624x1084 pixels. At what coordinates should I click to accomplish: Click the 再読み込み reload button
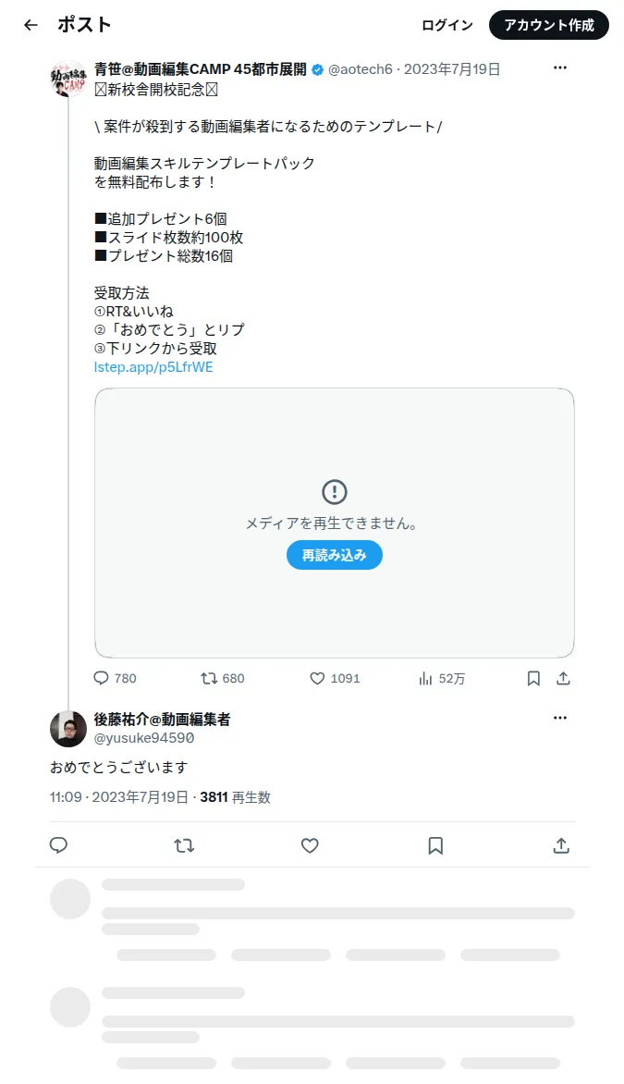pyautogui.click(x=335, y=555)
